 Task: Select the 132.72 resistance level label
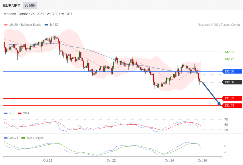click(229, 59)
